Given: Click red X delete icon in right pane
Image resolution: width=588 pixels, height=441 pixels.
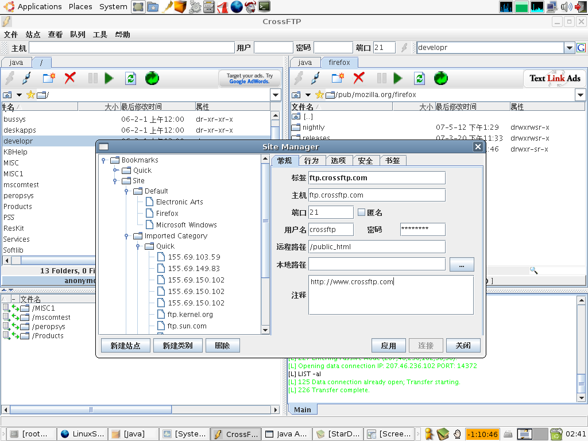Looking at the screenshot, I should (358, 78).
